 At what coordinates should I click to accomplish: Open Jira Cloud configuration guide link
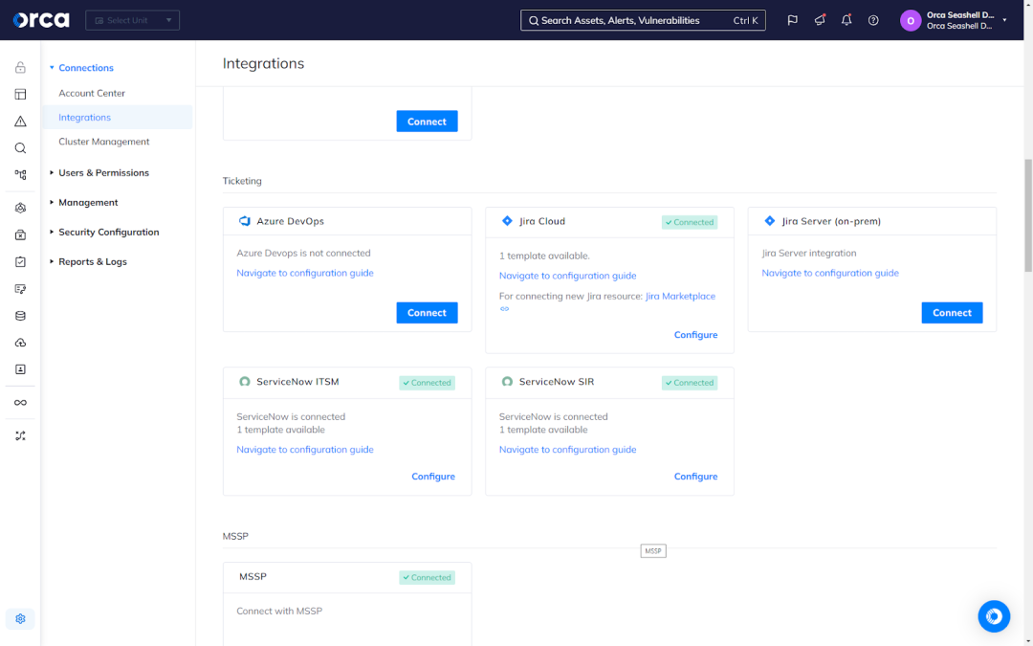(568, 276)
